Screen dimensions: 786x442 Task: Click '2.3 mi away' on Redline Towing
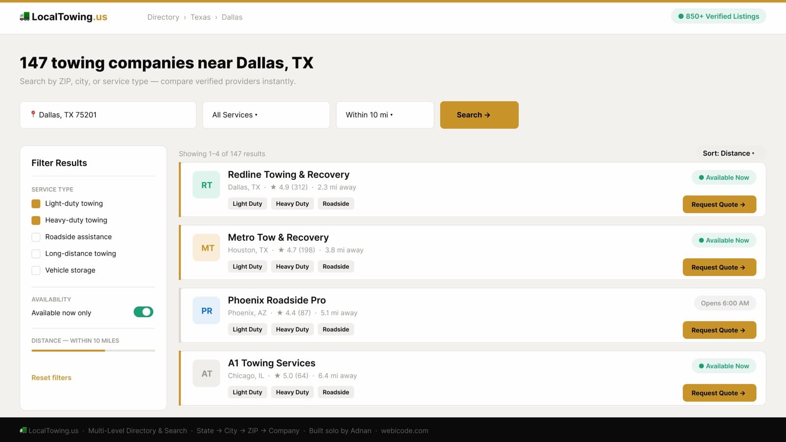click(337, 187)
